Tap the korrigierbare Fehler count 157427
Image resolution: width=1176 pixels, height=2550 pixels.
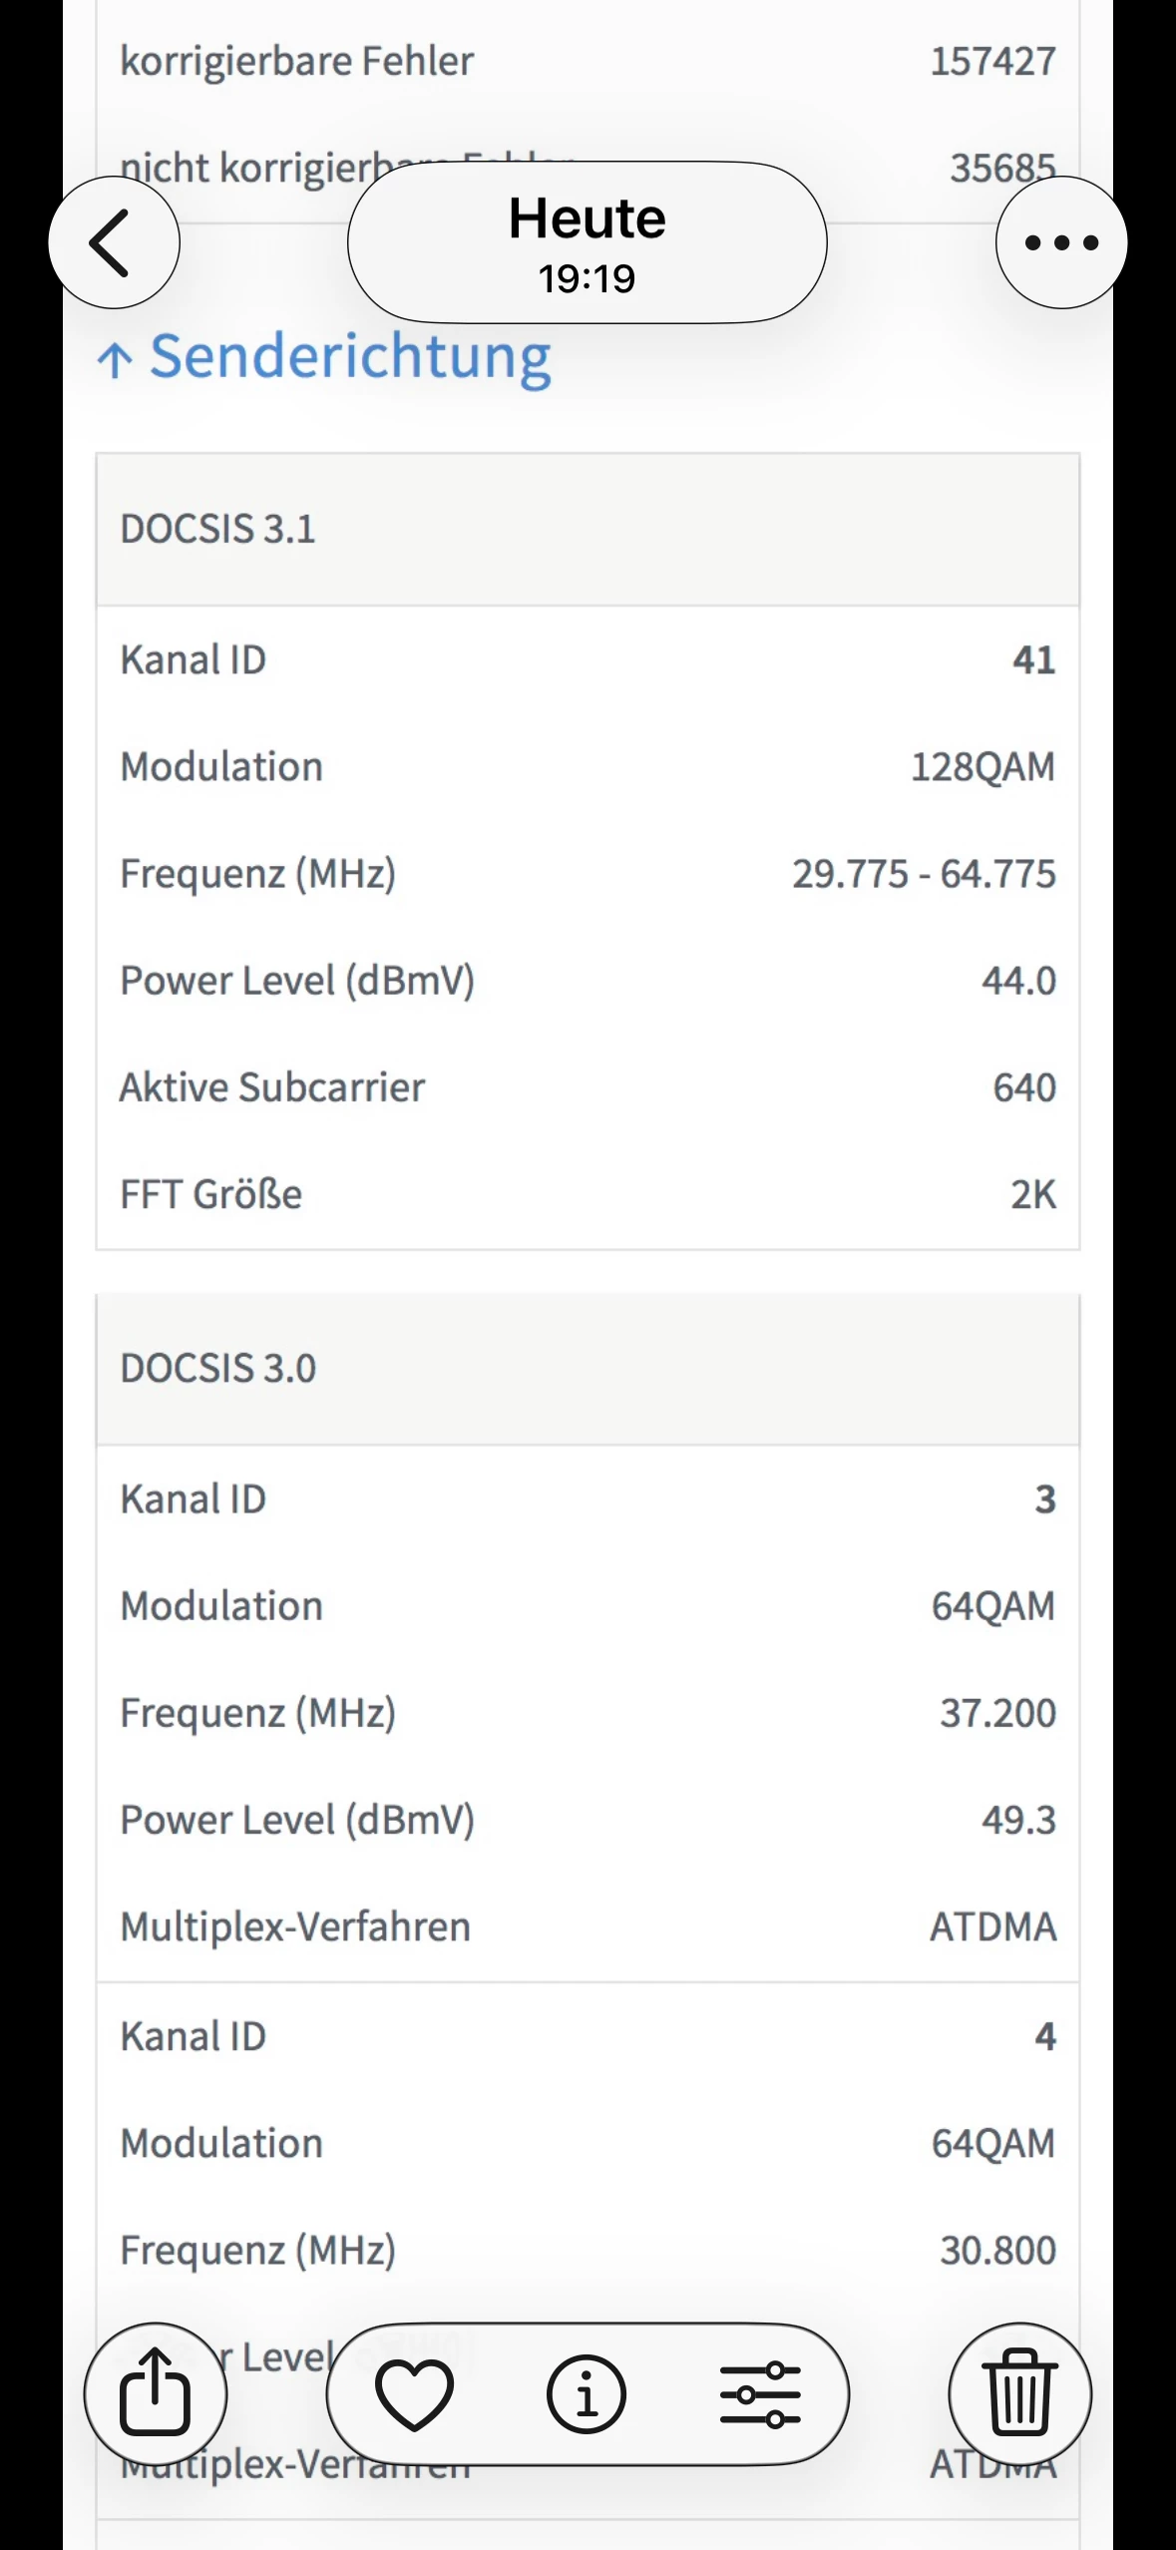(992, 62)
